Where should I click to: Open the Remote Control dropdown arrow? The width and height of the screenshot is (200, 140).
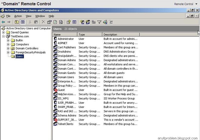pos(196,4)
